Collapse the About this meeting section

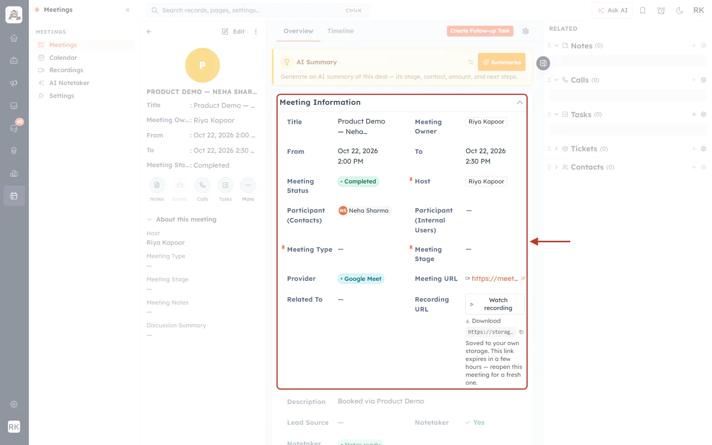tap(149, 220)
